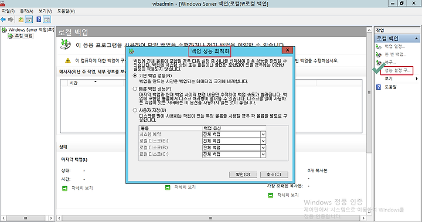Click the blue help icon beside 도움말
Screen dimensions: 422x222
point(379,87)
